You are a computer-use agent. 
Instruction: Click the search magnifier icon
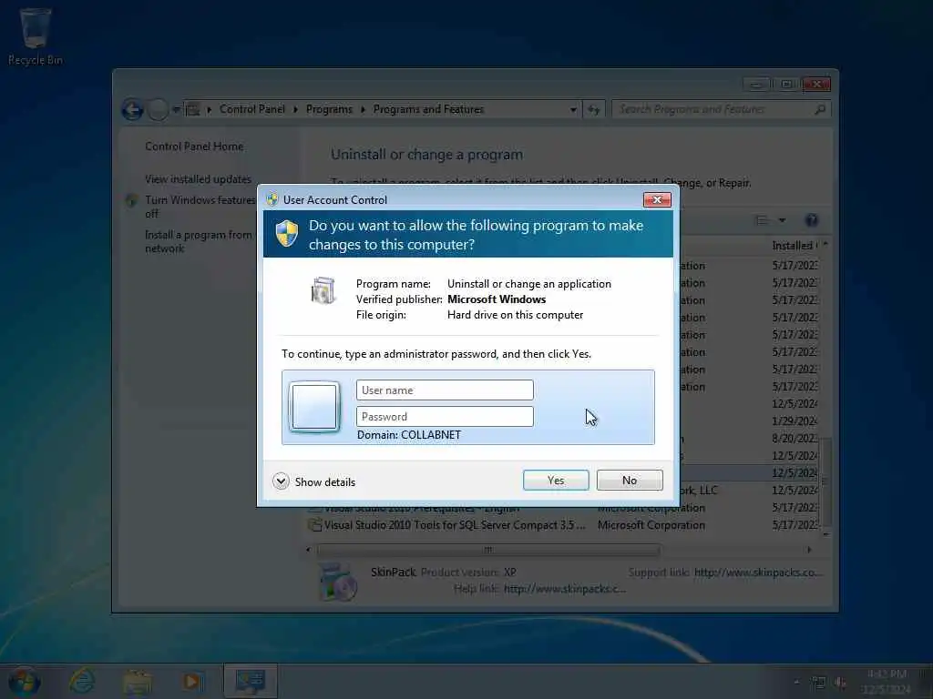click(820, 109)
